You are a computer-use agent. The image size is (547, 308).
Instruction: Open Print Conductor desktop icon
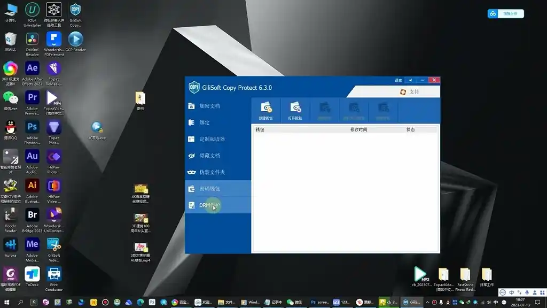tap(54, 279)
